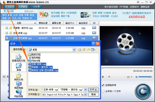Sort by 输出大小 column header
Viewport: 155px width, 102px height.
[70, 23]
